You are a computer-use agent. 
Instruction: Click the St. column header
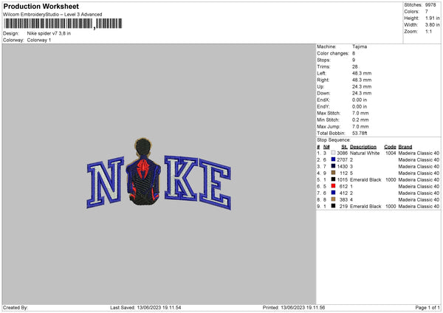point(344,147)
